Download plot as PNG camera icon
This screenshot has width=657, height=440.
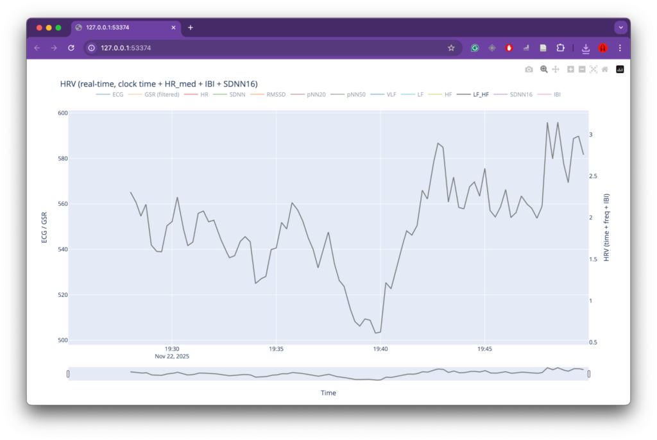tap(529, 69)
